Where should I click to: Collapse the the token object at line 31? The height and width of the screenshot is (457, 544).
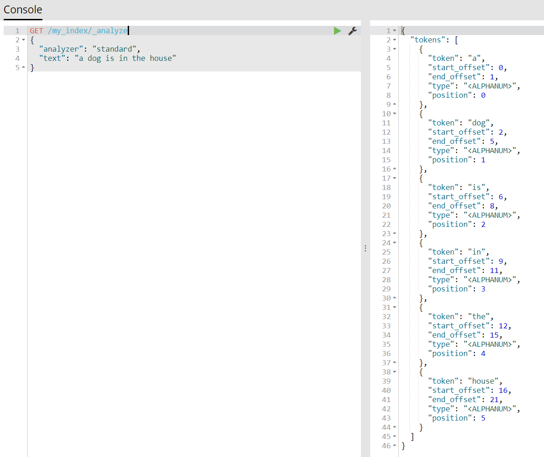(x=395, y=308)
